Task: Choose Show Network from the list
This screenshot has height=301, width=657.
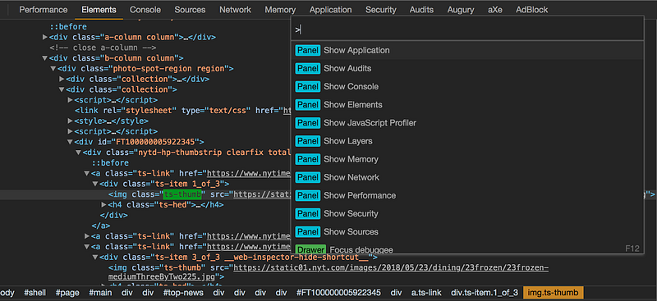Action: [467, 177]
